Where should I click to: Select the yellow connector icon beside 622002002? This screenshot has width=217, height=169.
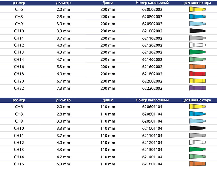(x=197, y=81)
